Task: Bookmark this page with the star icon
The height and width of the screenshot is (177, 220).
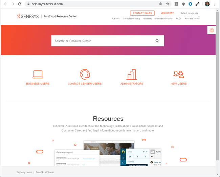Action: point(168,4)
